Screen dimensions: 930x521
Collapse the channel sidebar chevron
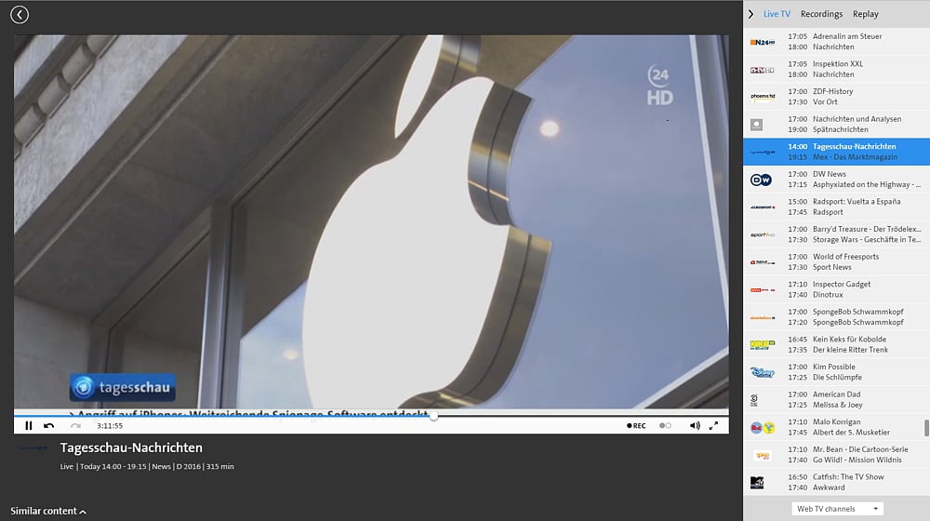(x=751, y=14)
